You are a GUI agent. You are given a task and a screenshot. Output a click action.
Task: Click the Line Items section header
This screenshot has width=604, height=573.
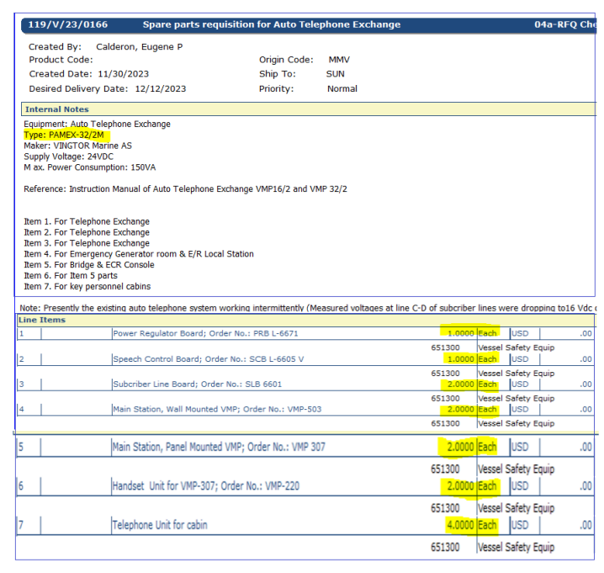(41, 321)
